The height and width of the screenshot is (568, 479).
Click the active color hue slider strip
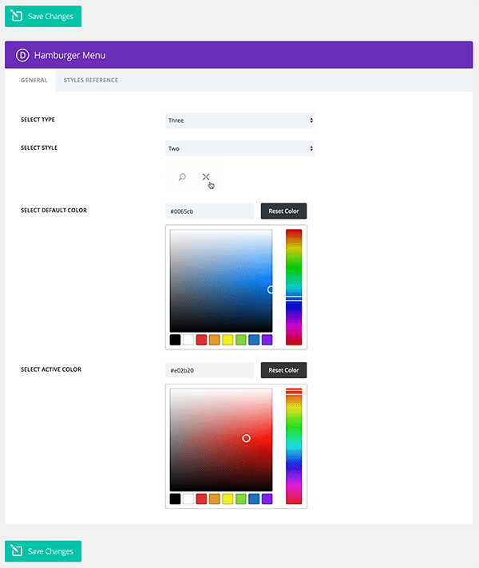pos(294,446)
